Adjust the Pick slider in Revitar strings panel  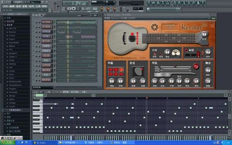pos(176,67)
